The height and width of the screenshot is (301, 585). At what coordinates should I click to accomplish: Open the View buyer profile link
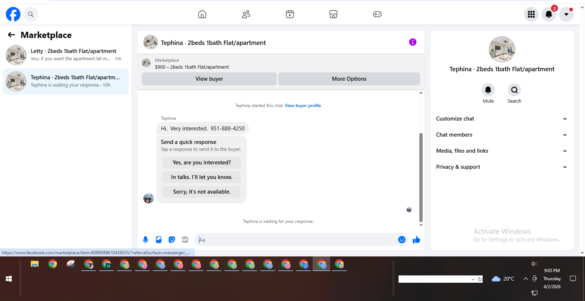(303, 106)
